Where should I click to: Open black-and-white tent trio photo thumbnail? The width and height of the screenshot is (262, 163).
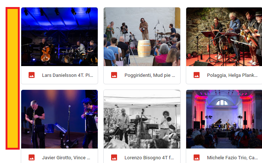click(x=142, y=119)
